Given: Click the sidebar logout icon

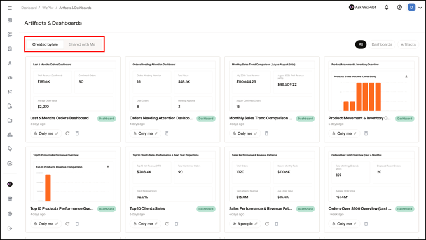Looking at the screenshot, I should pyautogui.click(x=10, y=229).
